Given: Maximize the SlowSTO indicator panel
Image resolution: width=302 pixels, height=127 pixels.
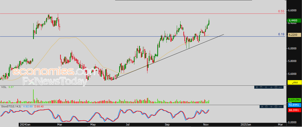Looking at the screenshot, I should click(266, 106).
